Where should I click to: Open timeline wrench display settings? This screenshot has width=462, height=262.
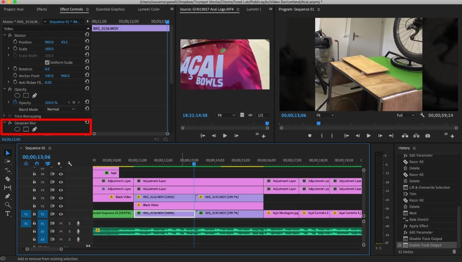(x=70, y=164)
